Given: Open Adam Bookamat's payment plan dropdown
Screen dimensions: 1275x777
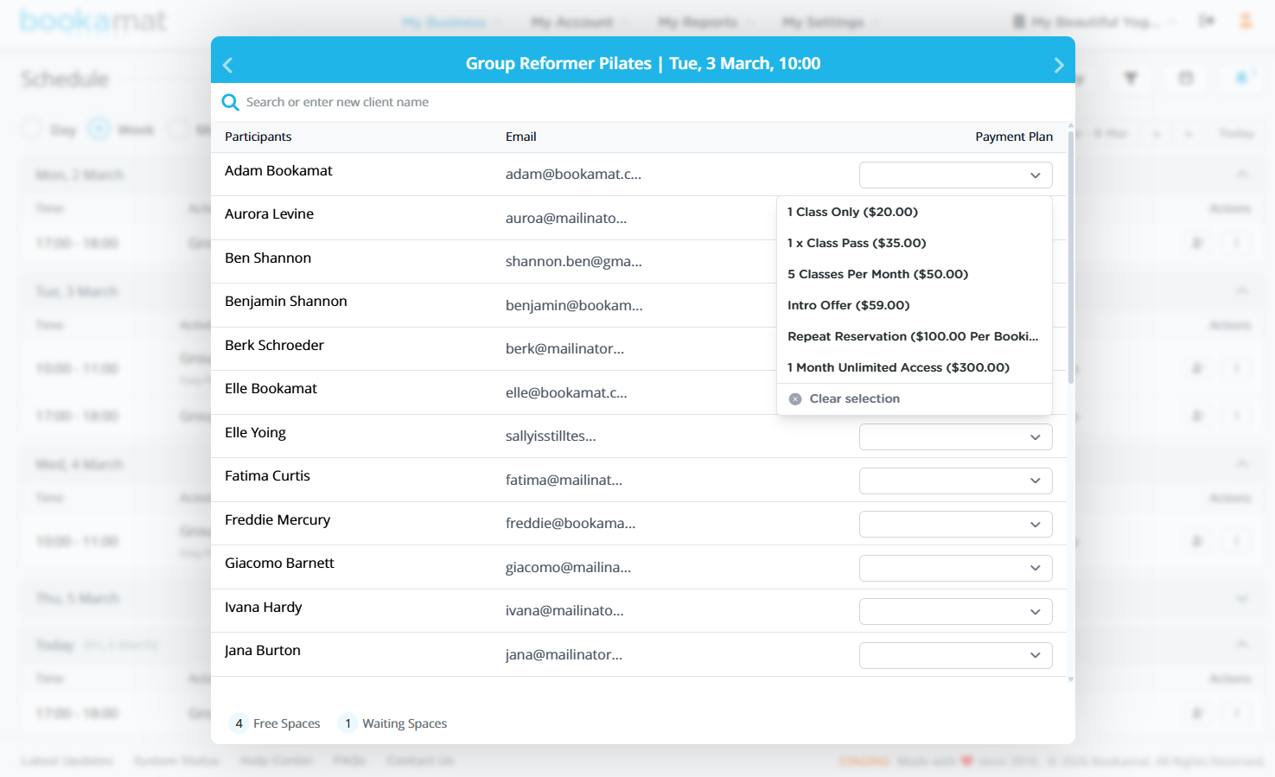Looking at the screenshot, I should tap(955, 175).
